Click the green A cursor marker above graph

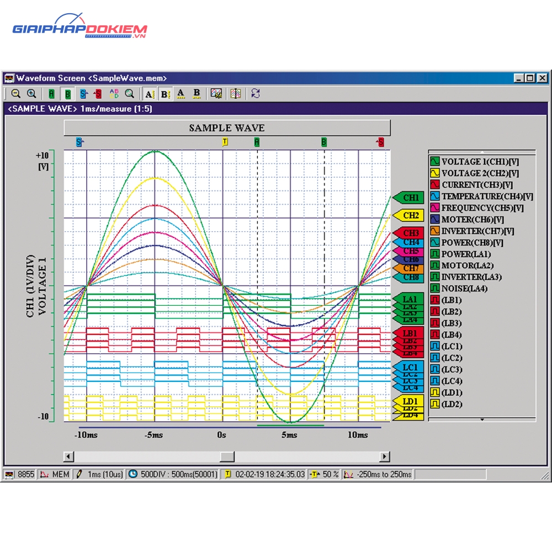tap(257, 142)
